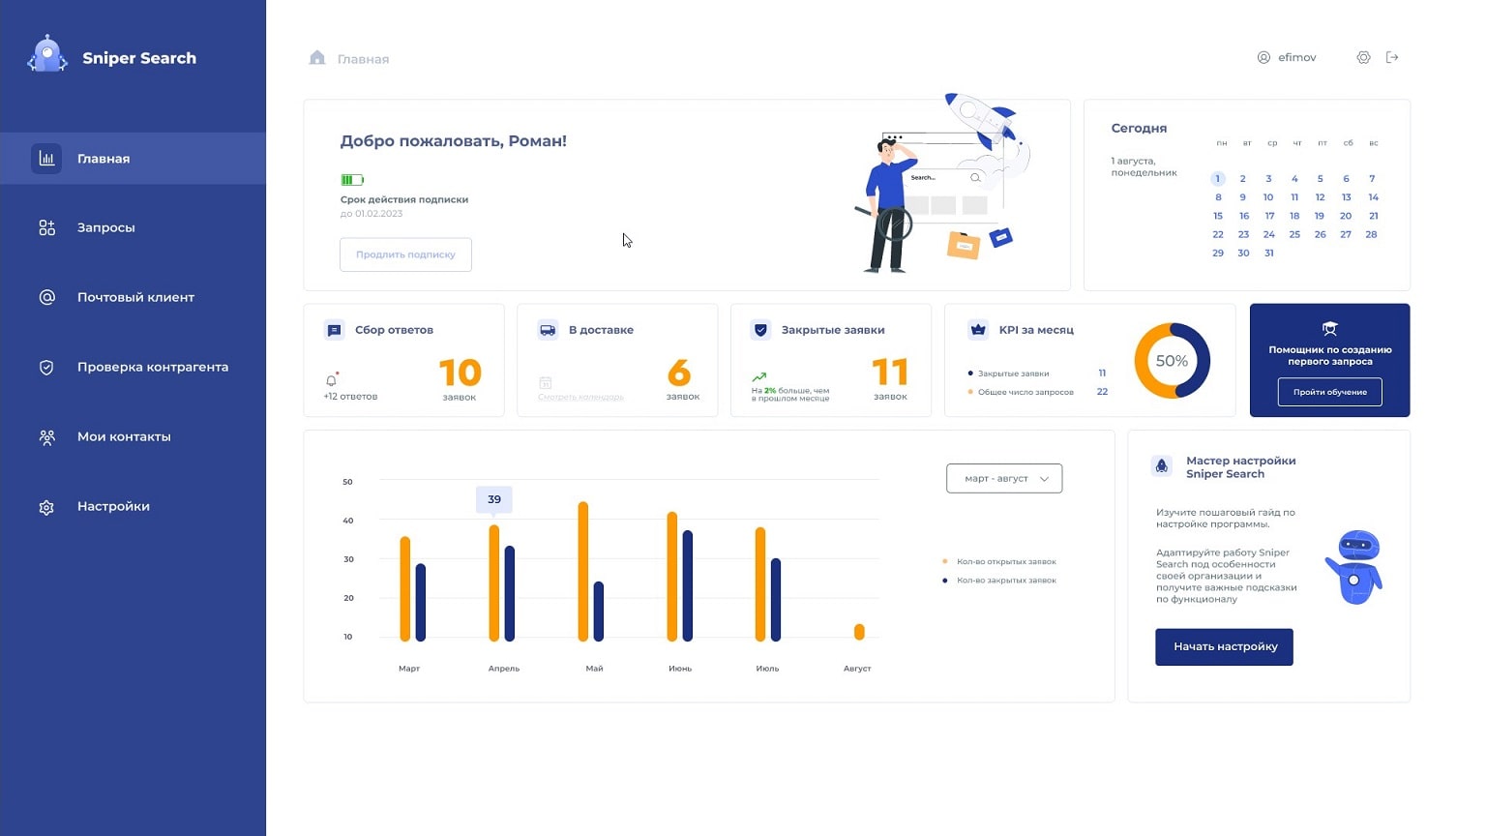Click the 39 tooltip above April bar
This screenshot has width=1486, height=836.
494,499
